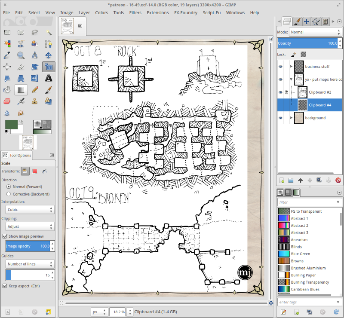The height and width of the screenshot is (318, 344).
Task: Select the Text tool
Action: pyautogui.click(x=48, y=78)
